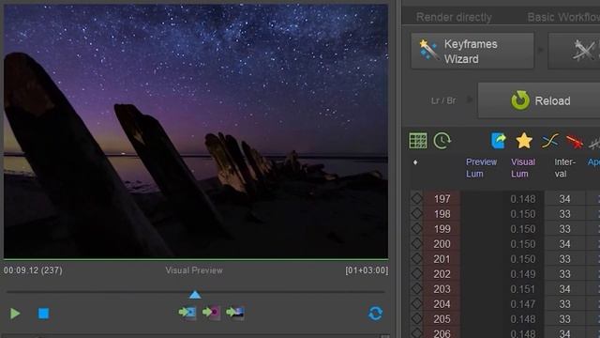Click the blue export arrow icon
Viewport: 600px width, 338px height.
(x=498, y=141)
